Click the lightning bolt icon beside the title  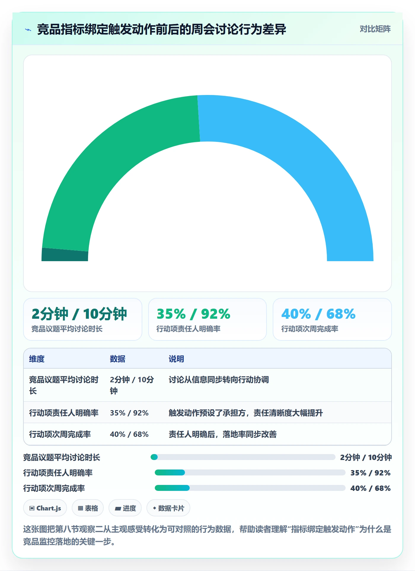(x=28, y=30)
